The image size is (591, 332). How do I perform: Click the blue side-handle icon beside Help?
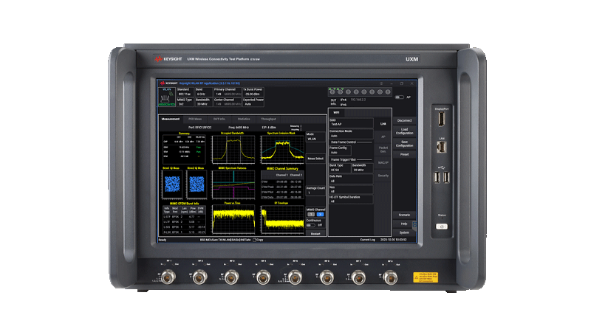[414, 224]
